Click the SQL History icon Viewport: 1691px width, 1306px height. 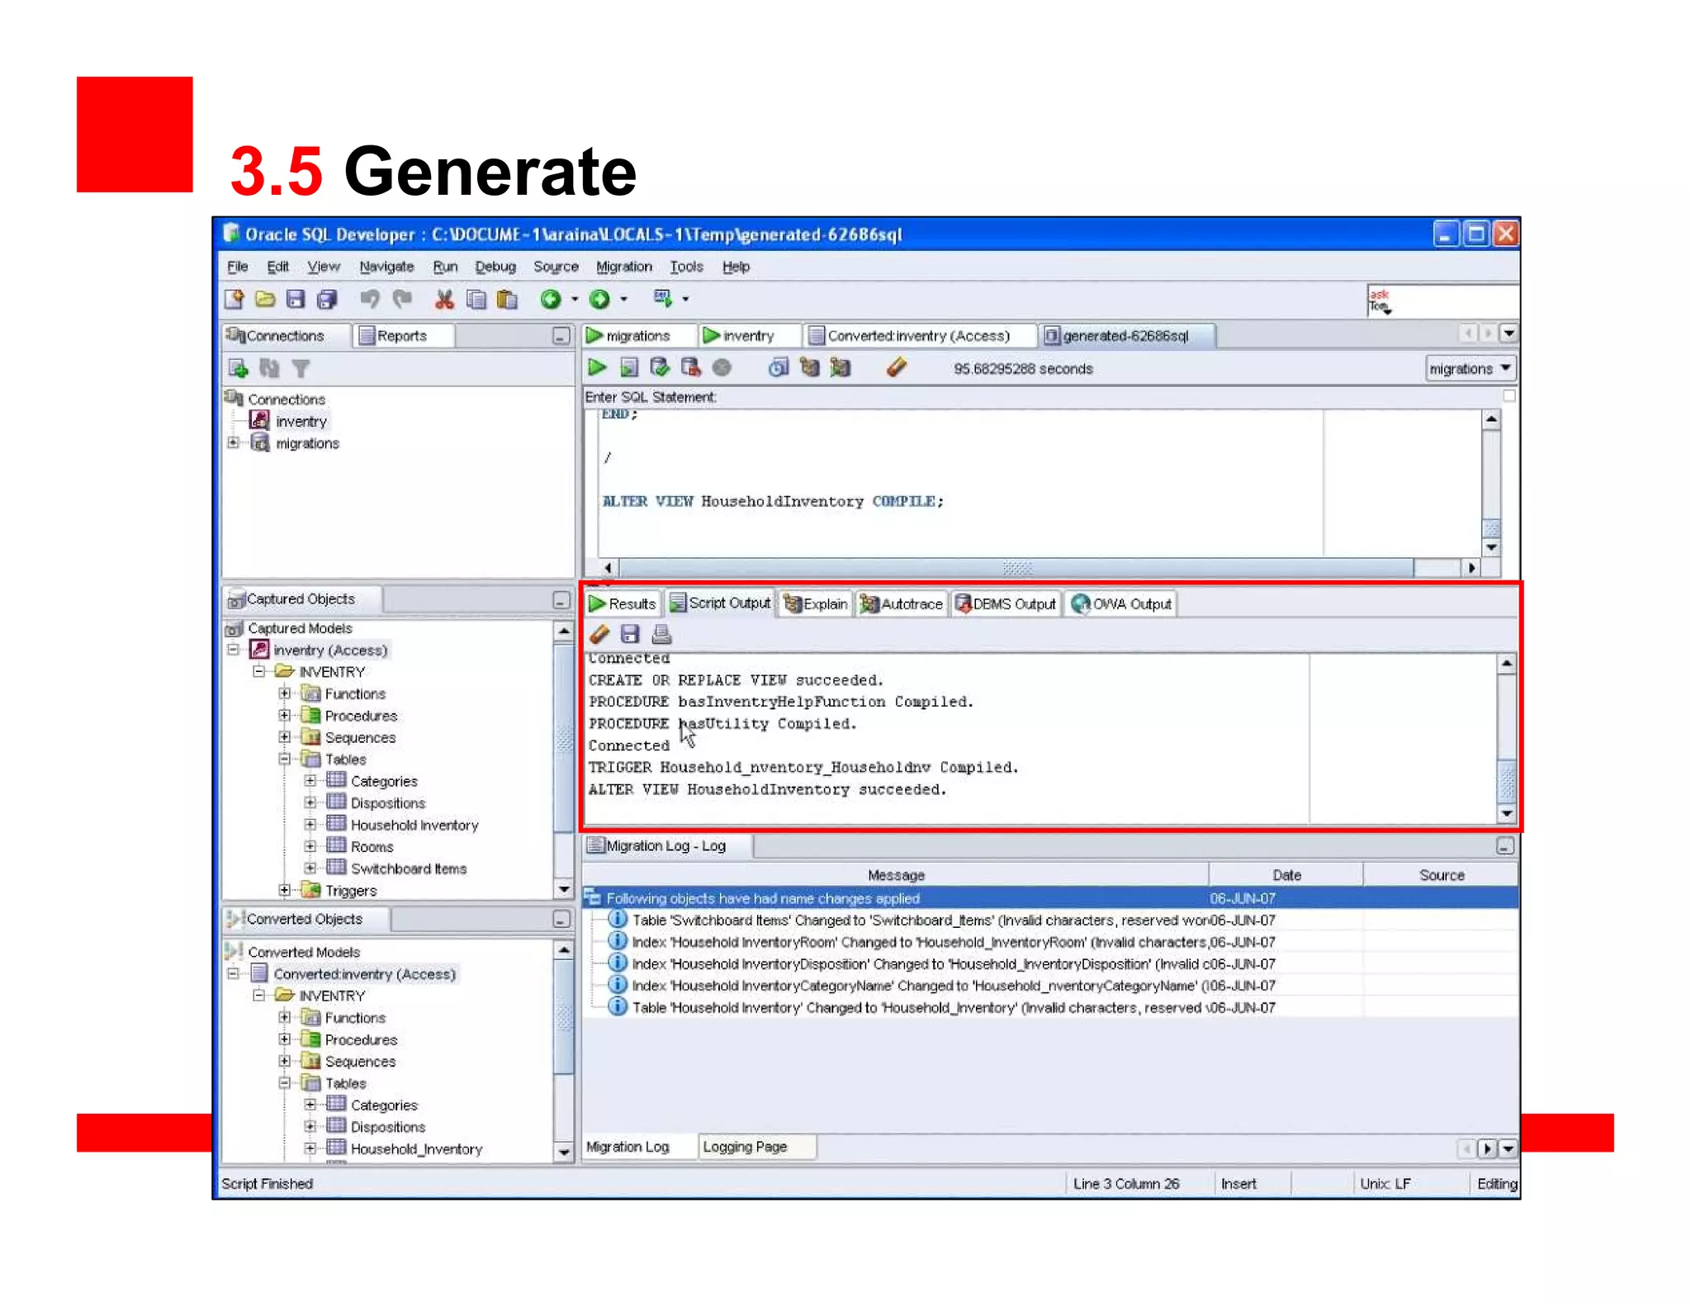pyautogui.click(x=778, y=367)
